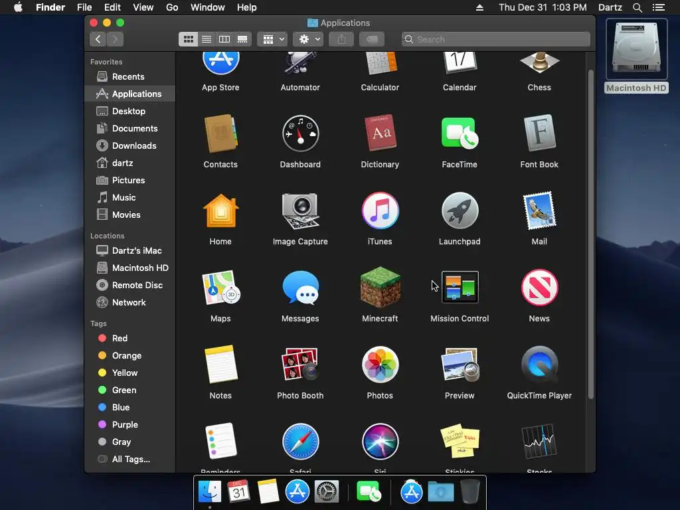Image resolution: width=680 pixels, height=510 pixels.
Task: Select the News app icon
Action: click(x=539, y=287)
